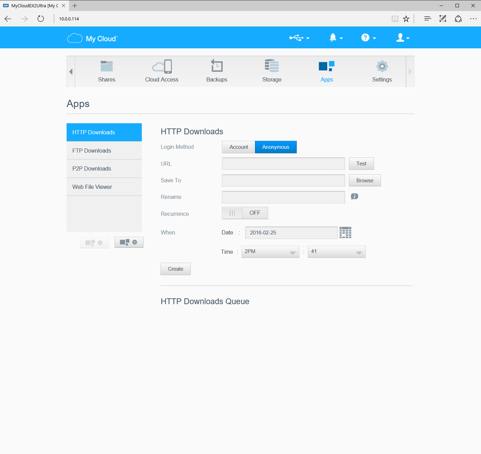Toggle the Recurrence switch on

click(245, 213)
